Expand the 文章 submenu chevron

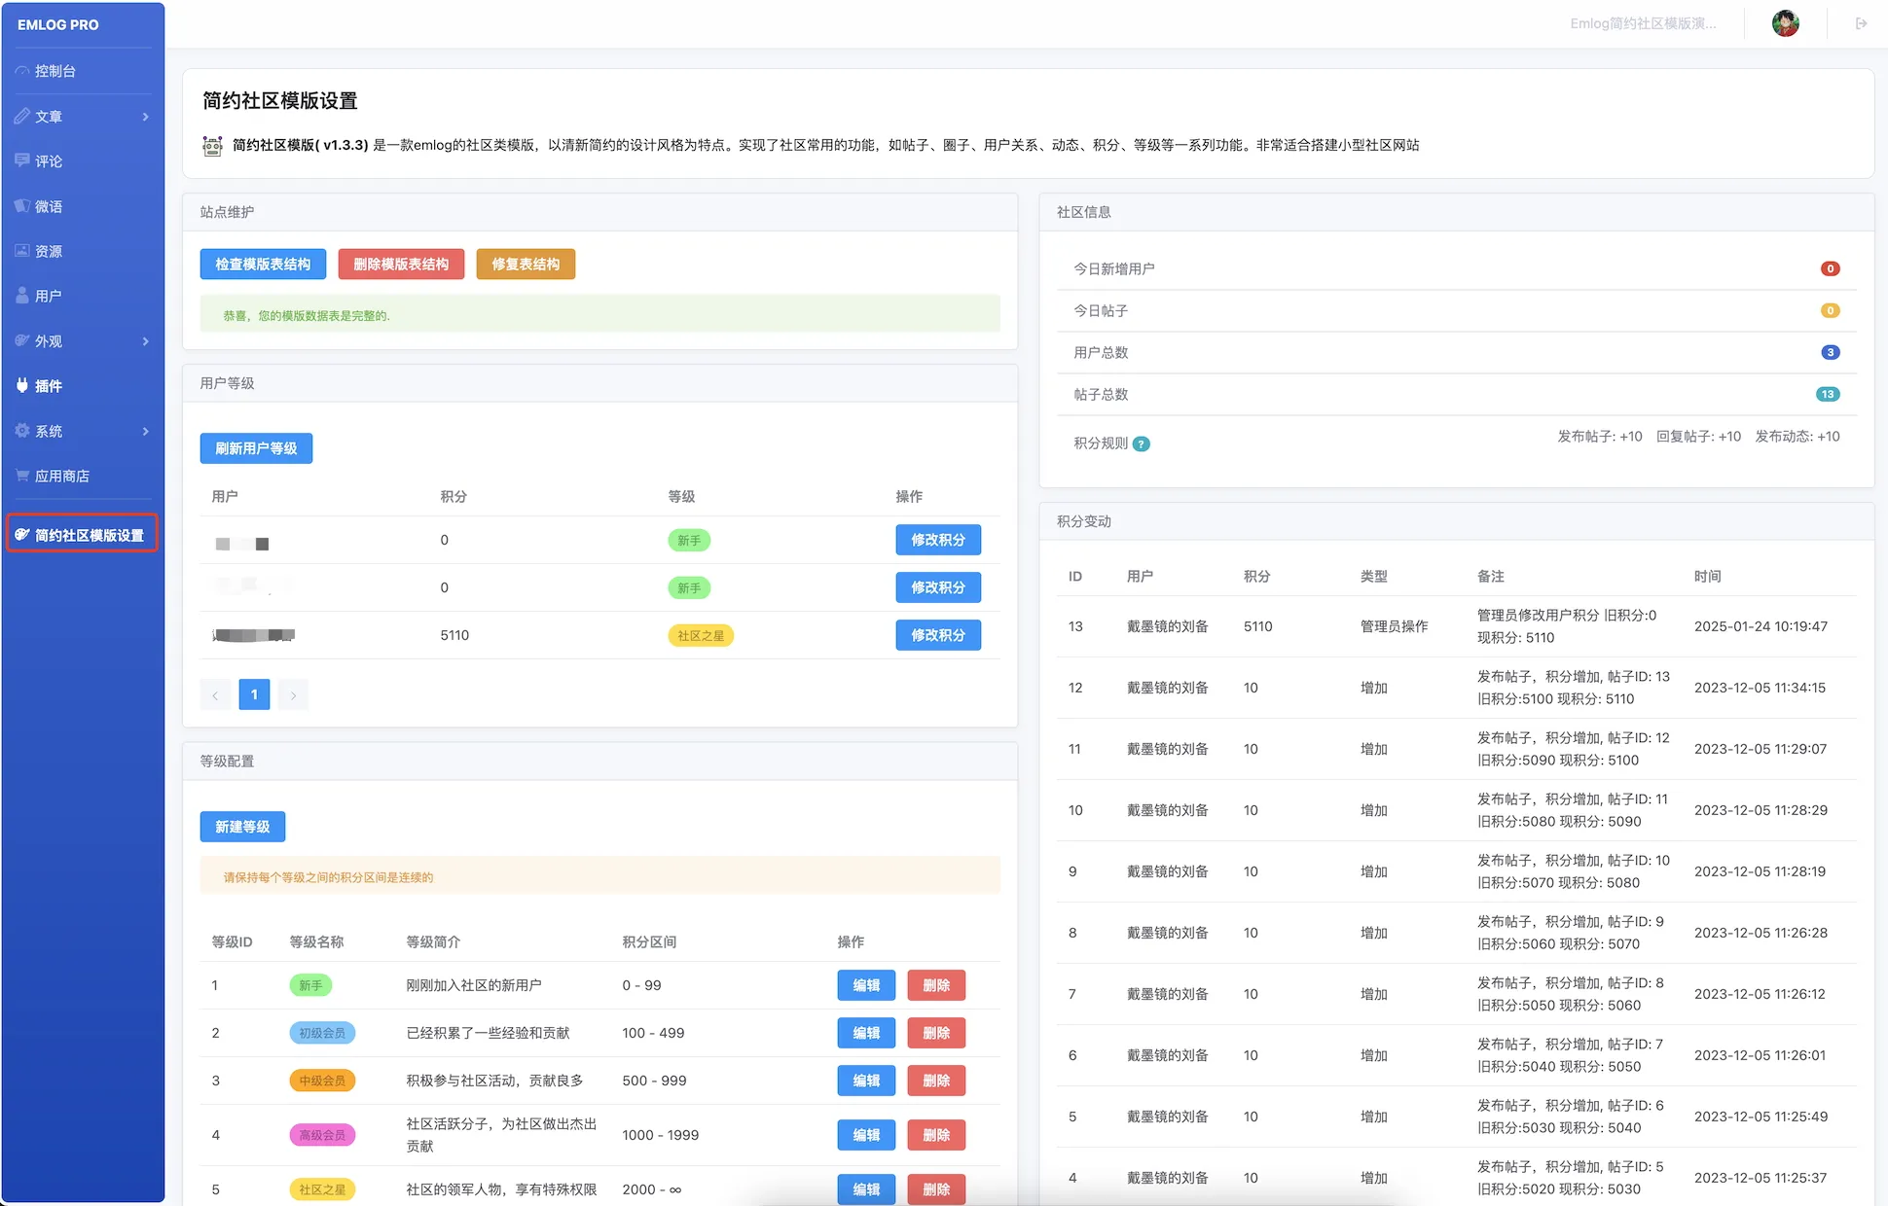[146, 117]
